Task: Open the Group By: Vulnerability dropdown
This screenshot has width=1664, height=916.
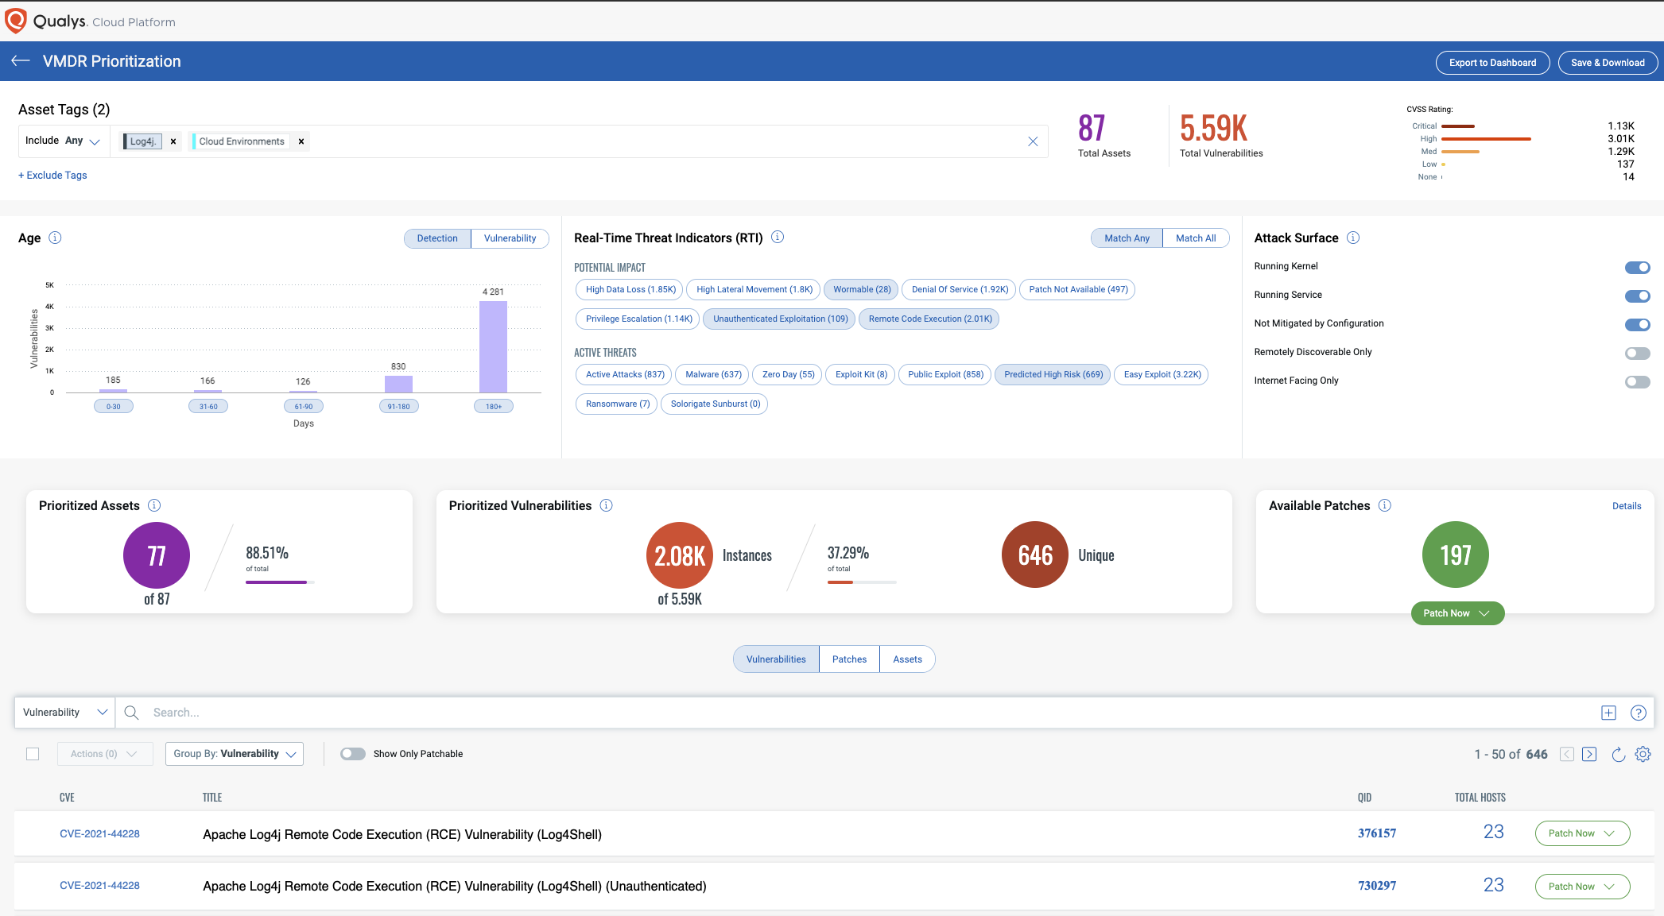Action: tap(235, 754)
